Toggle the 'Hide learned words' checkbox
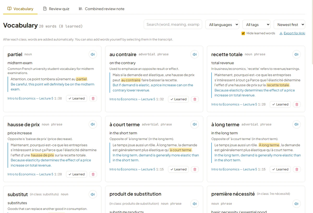Screen dimensions: 313x213 coord(243,33)
